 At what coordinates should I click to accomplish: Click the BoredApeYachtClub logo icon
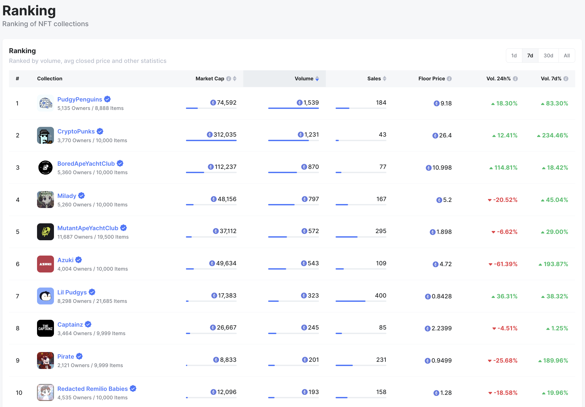(x=45, y=168)
